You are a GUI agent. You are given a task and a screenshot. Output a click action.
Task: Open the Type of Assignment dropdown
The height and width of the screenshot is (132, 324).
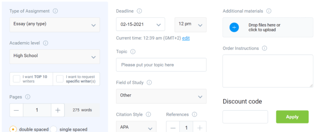point(54,25)
